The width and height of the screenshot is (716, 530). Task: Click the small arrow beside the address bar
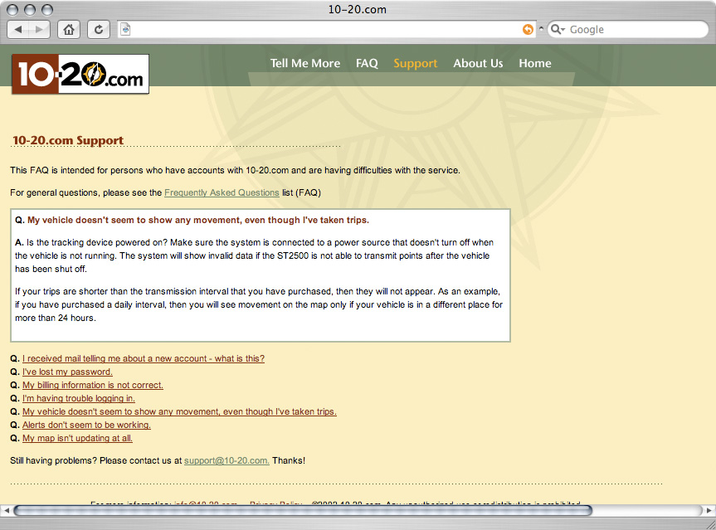pyautogui.click(x=541, y=28)
